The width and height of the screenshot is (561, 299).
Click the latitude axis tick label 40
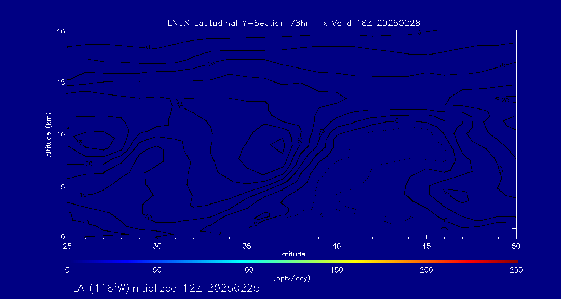point(337,246)
